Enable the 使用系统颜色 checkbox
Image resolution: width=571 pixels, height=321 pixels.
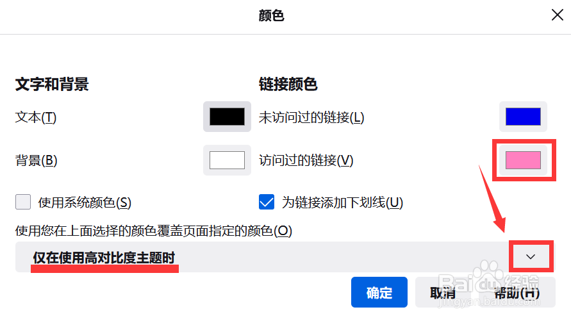(x=23, y=202)
